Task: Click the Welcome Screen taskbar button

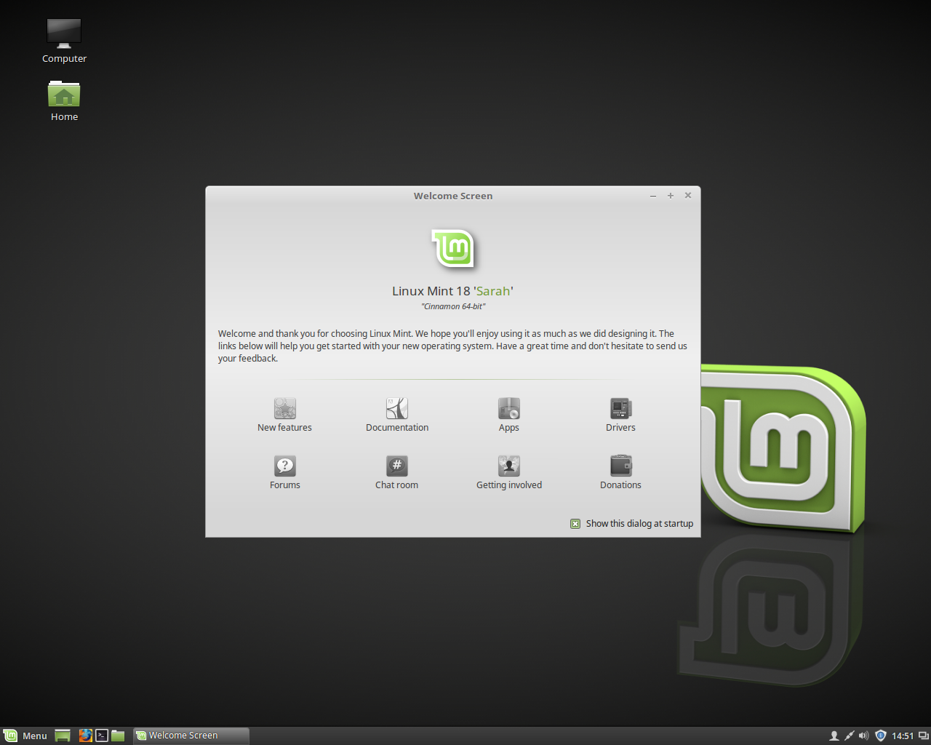Action: click(191, 736)
